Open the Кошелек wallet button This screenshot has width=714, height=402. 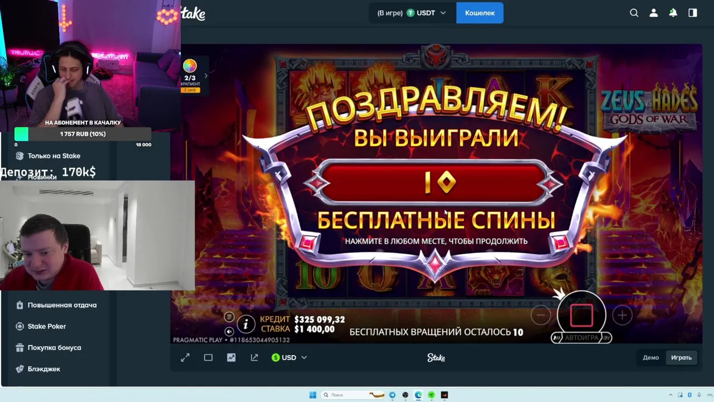click(480, 13)
